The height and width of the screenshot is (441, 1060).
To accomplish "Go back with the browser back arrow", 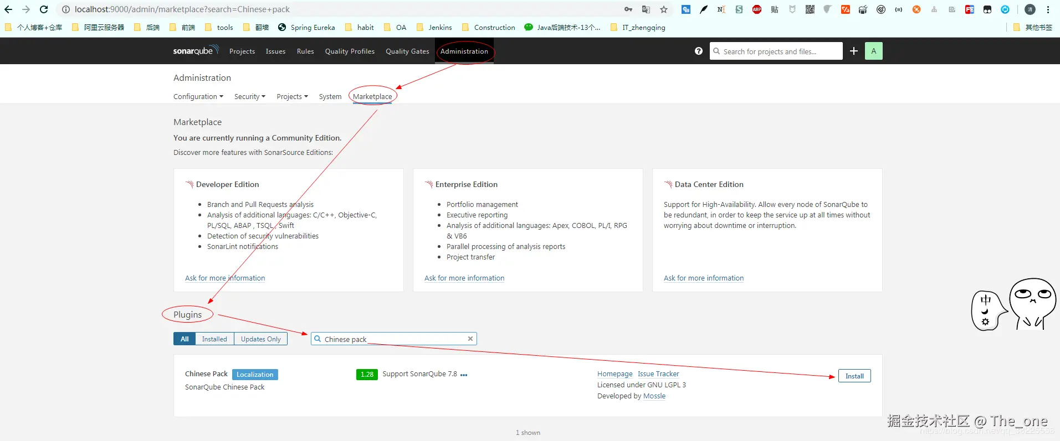I will tap(8, 9).
